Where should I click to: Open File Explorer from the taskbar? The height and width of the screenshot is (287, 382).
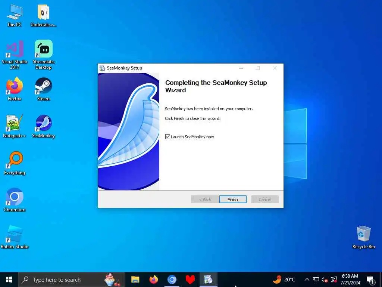[135, 280]
